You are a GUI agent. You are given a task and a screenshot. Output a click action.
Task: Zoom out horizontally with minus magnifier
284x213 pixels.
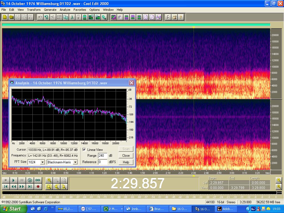tap(57, 180)
